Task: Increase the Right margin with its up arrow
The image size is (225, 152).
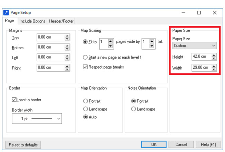Action: 67,66
